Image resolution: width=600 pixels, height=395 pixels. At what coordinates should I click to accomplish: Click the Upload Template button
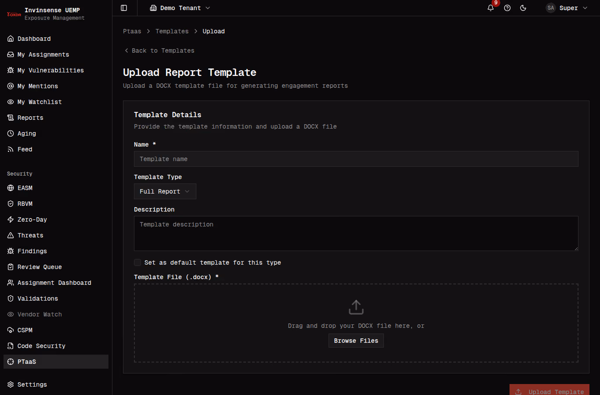[549, 390]
